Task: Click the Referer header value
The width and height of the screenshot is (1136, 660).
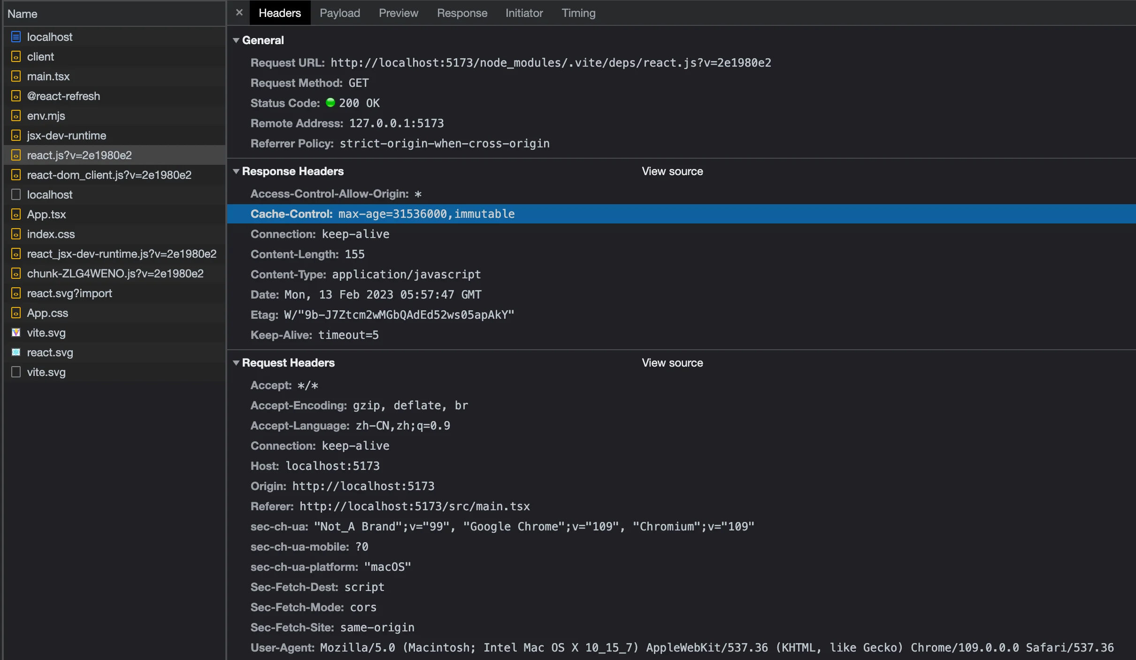Action: (414, 506)
